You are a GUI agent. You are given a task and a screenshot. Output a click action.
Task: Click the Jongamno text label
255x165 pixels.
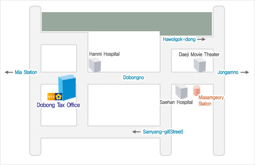tap(228, 72)
